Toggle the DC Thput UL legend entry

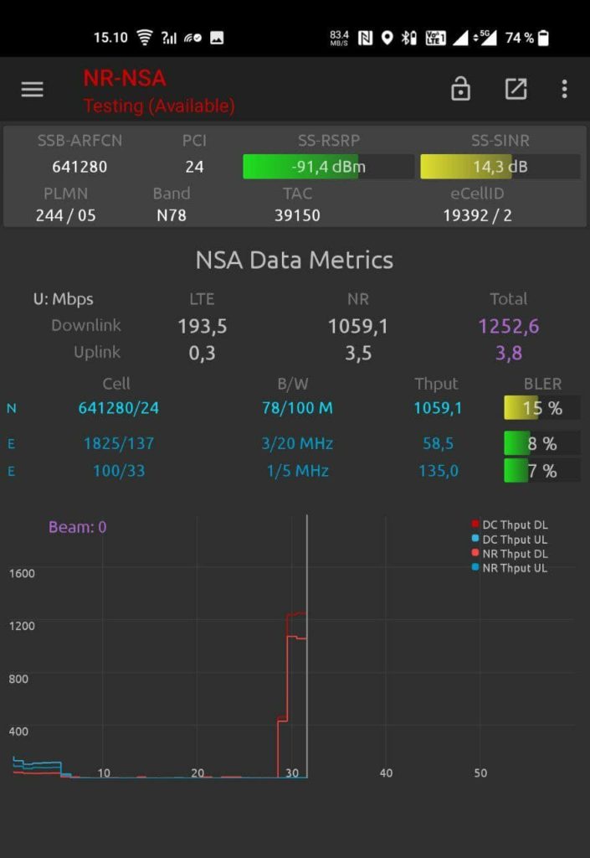(x=509, y=540)
